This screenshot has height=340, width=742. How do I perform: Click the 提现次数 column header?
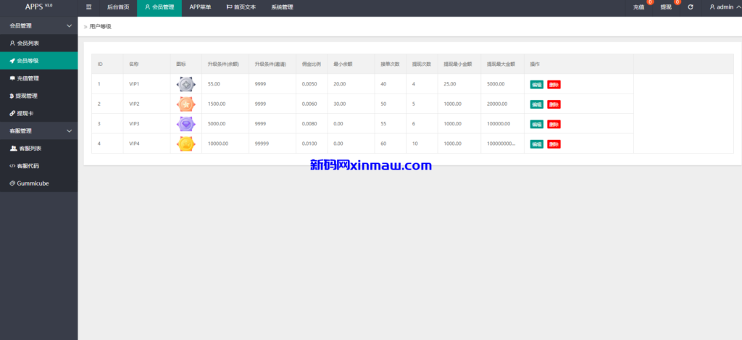[x=422, y=64]
